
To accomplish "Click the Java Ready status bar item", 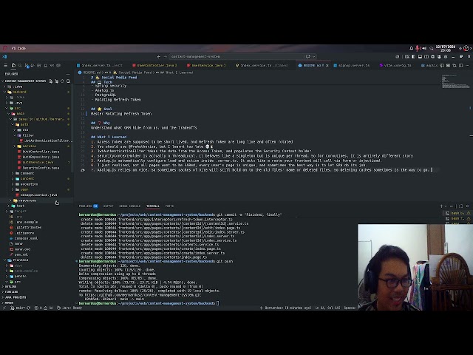I will pyautogui.click(x=69, y=308).
